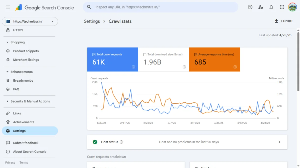Click the Last updated 4/28/26 text
Screen dimensions: 300x168
coord(275,35)
